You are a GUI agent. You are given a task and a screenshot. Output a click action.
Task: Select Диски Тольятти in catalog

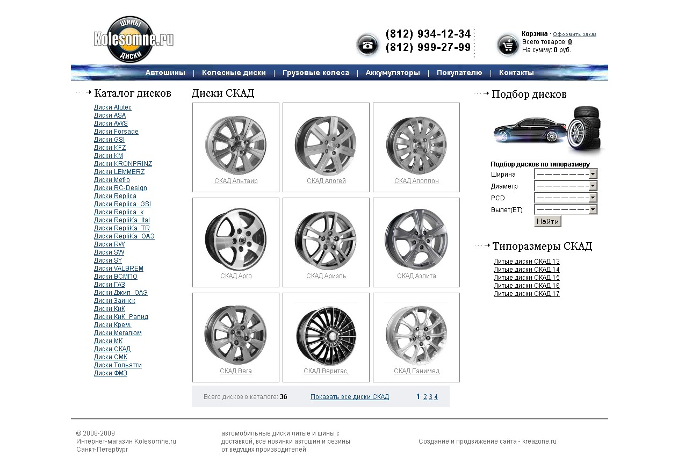(118, 365)
